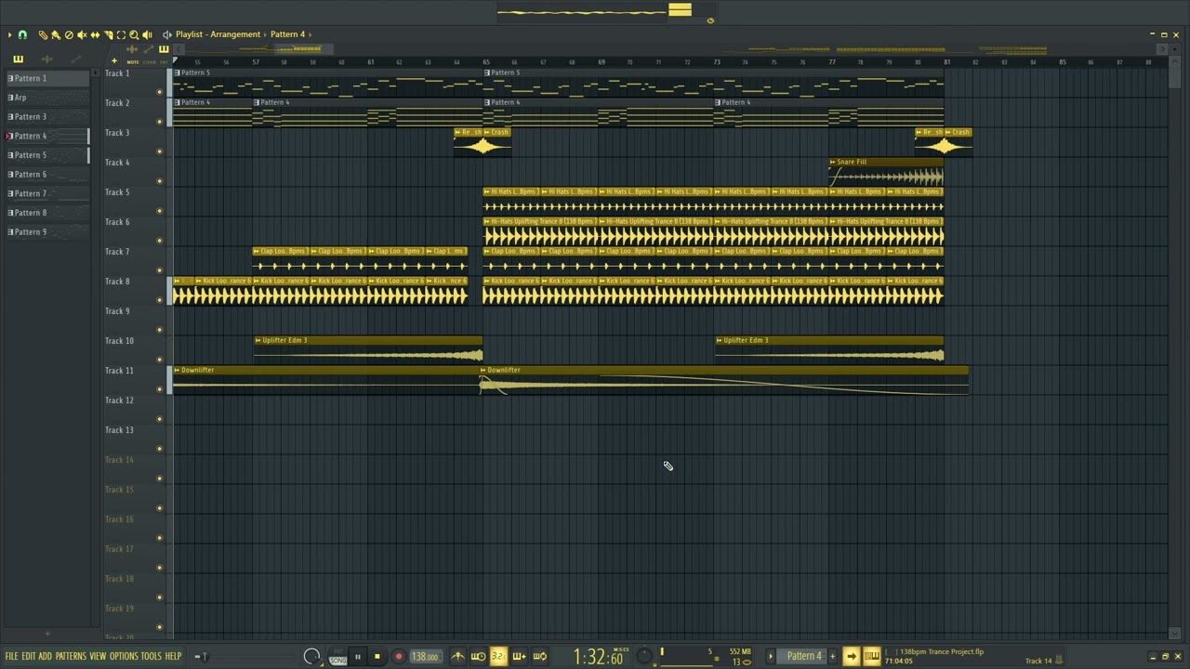Click the speaker icon before Playlist title

[x=167, y=34]
